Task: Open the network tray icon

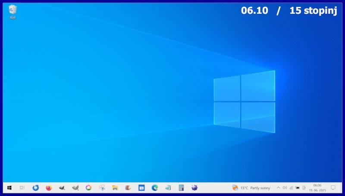Action: click(291, 188)
